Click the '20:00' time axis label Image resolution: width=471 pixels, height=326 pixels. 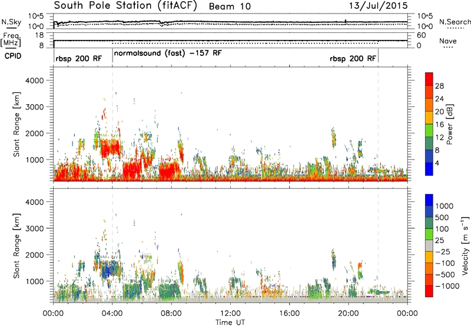pos(349,314)
